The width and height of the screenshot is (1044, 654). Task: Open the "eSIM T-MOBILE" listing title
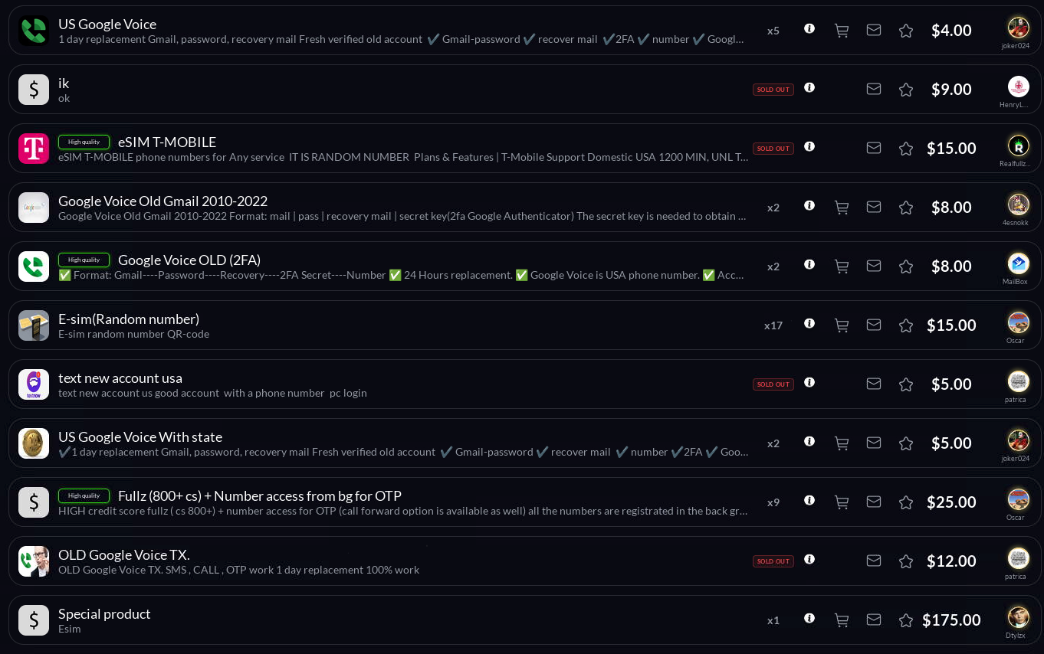[x=167, y=142]
